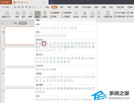
Task: Open the 视图 view tab
Action: (104, 7)
